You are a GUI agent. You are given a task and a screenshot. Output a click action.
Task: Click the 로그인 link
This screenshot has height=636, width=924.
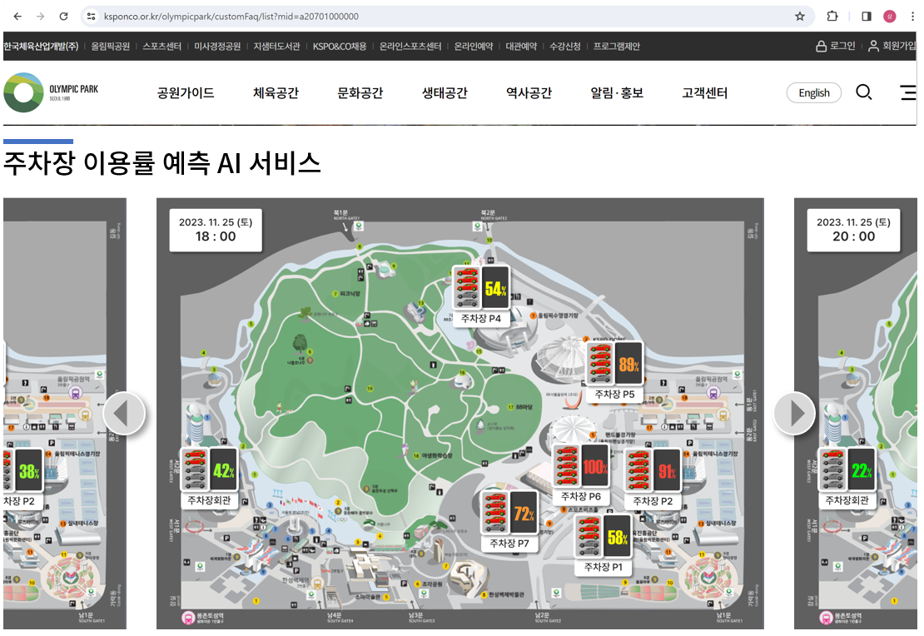836,46
